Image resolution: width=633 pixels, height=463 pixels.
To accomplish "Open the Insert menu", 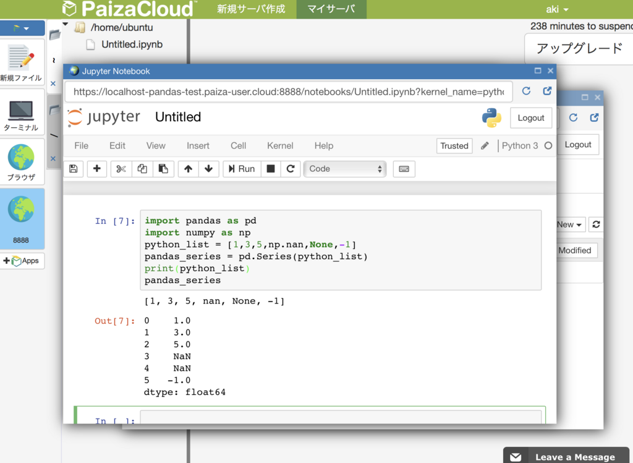I will pos(198,146).
